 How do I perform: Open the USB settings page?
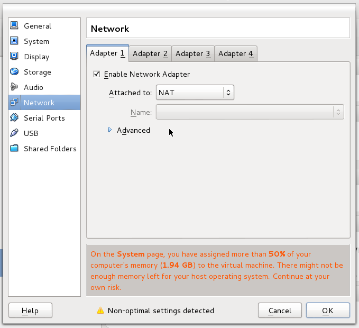pos(44,133)
